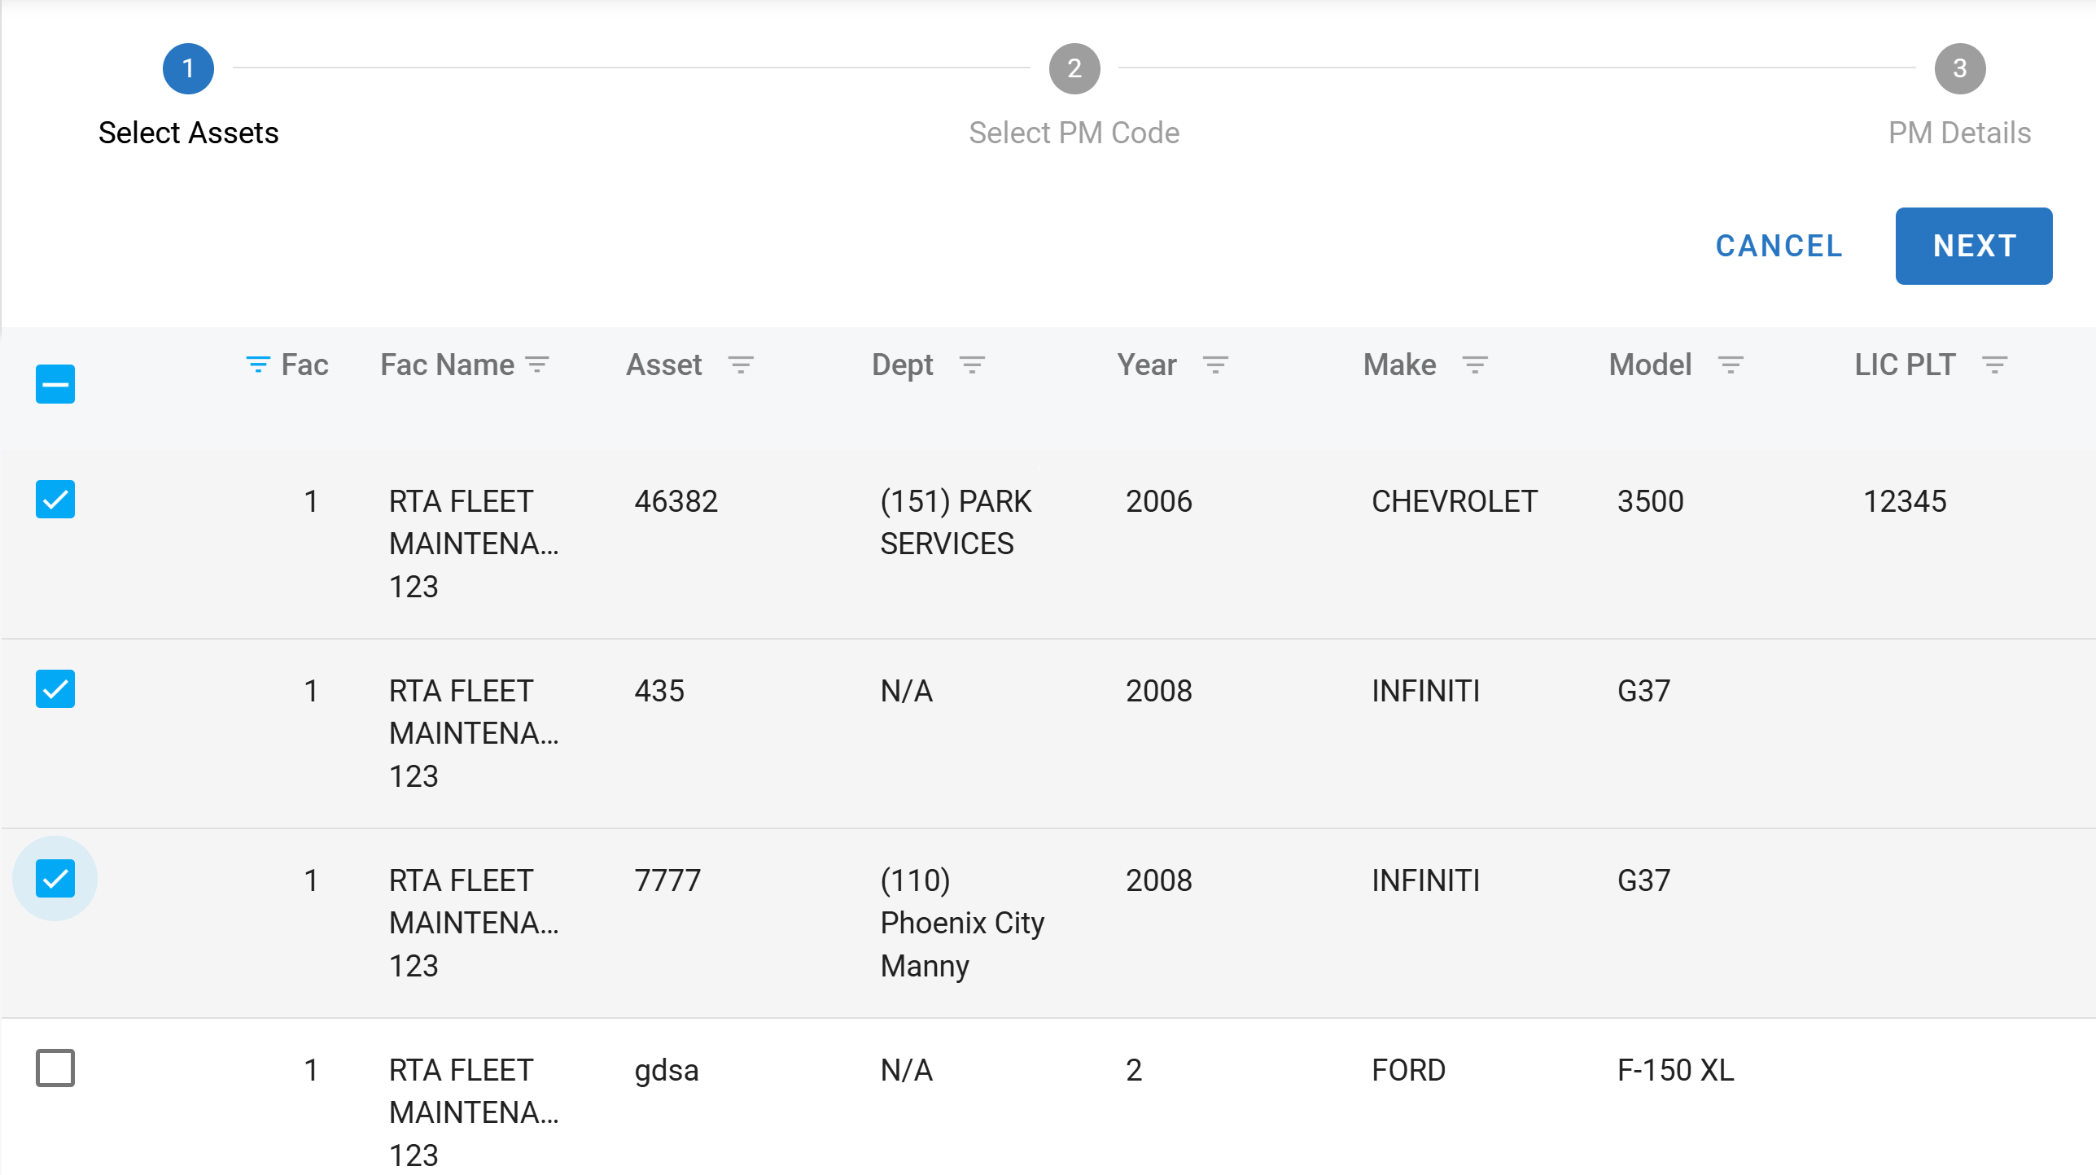
Task: Select step 1 Select Assets circle
Action: tap(188, 69)
